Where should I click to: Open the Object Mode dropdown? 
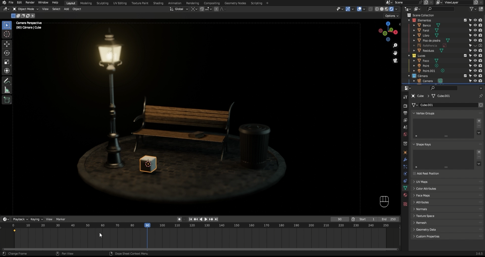26,9
